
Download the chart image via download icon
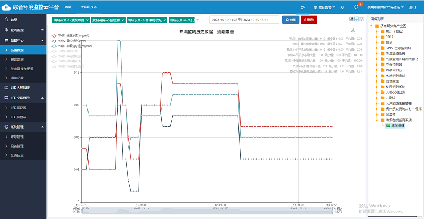tap(353, 30)
